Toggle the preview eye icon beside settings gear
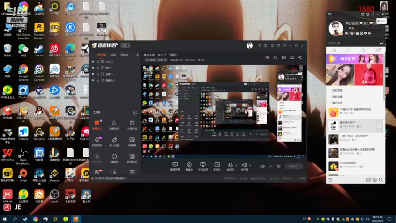Screen dimensions: 396x223 point(271,167)
